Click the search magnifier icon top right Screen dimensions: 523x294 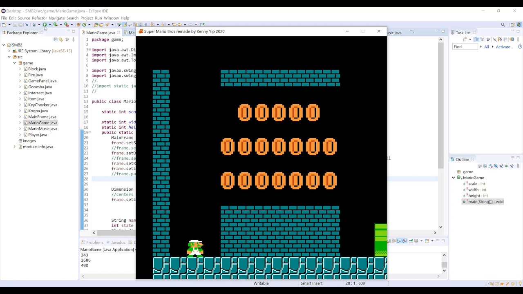(x=503, y=25)
